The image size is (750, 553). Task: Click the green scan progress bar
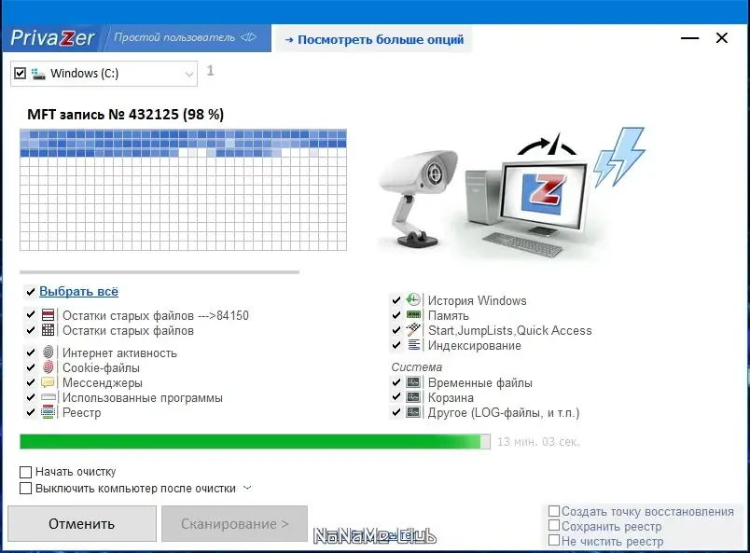pyautogui.click(x=255, y=441)
